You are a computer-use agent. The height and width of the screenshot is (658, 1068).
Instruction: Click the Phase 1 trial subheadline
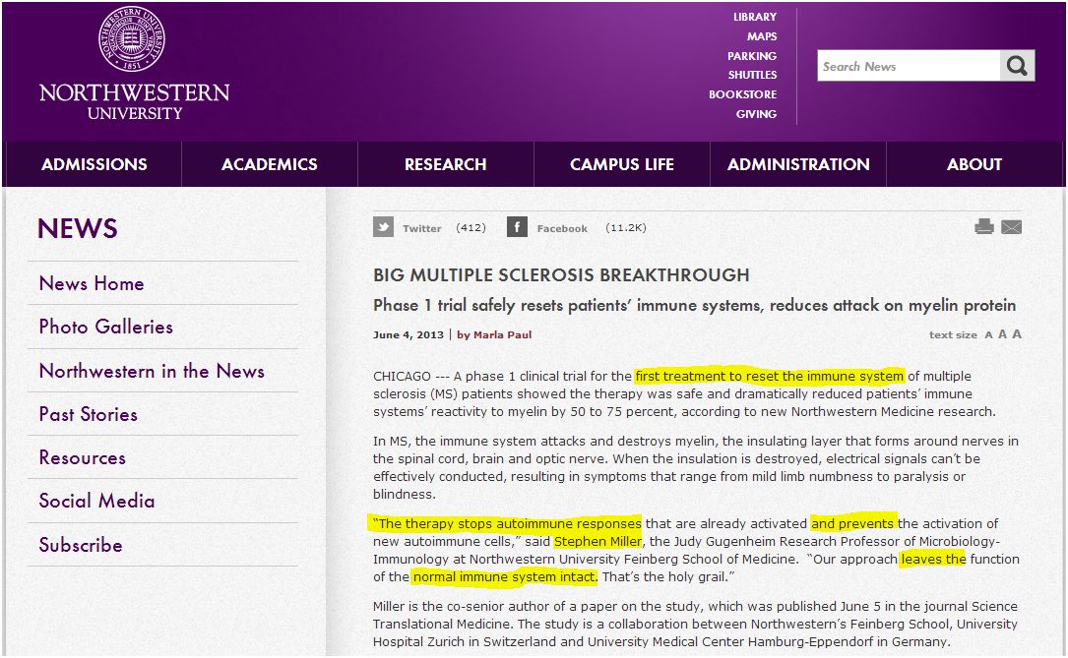point(694,306)
